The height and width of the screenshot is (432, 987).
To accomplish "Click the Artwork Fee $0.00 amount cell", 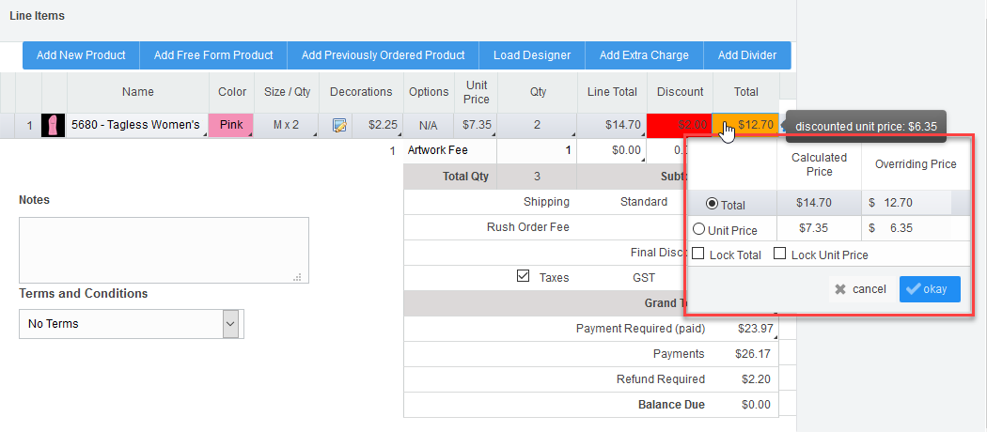I will pyautogui.click(x=612, y=150).
